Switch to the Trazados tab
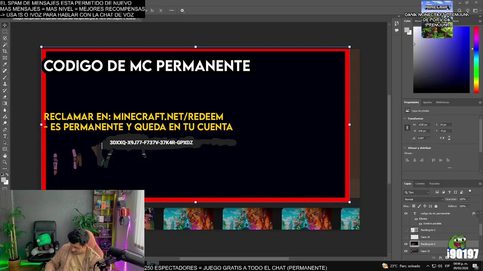Screen dimensions: 483x271 pos(434,184)
